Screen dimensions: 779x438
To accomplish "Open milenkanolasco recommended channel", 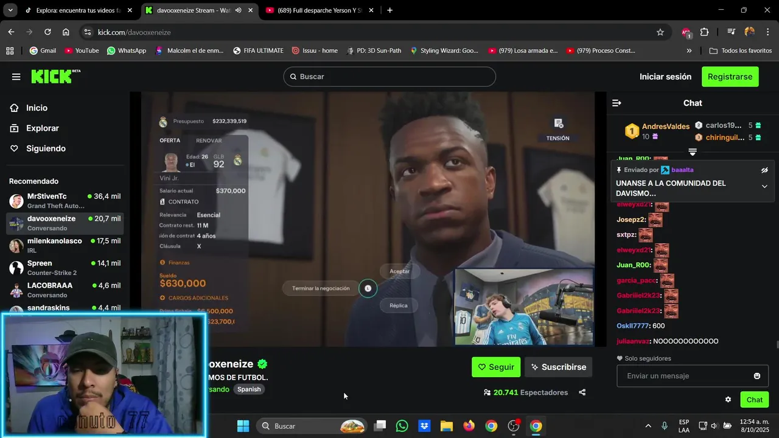I will [65, 246].
